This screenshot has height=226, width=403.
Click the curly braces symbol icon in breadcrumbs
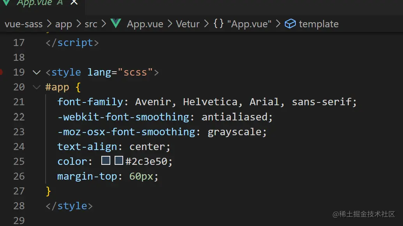[x=219, y=24]
